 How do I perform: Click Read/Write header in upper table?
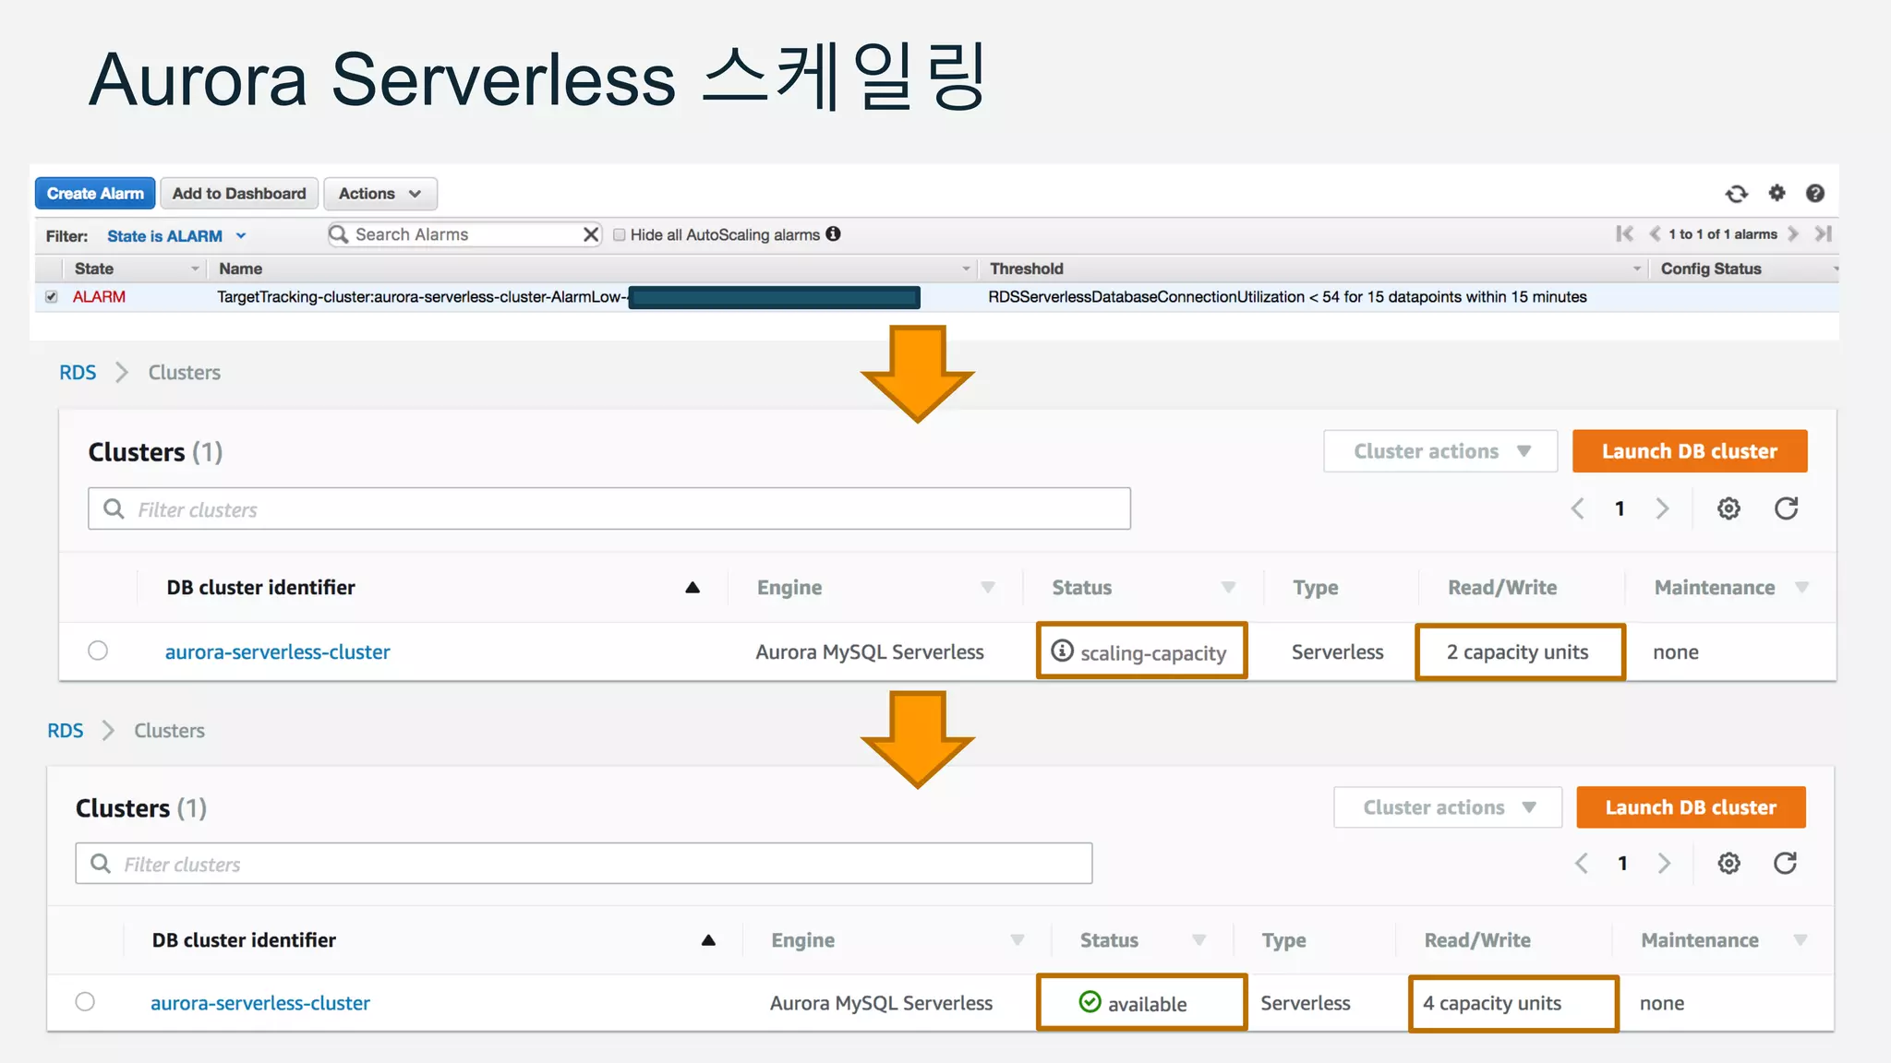click(1502, 588)
